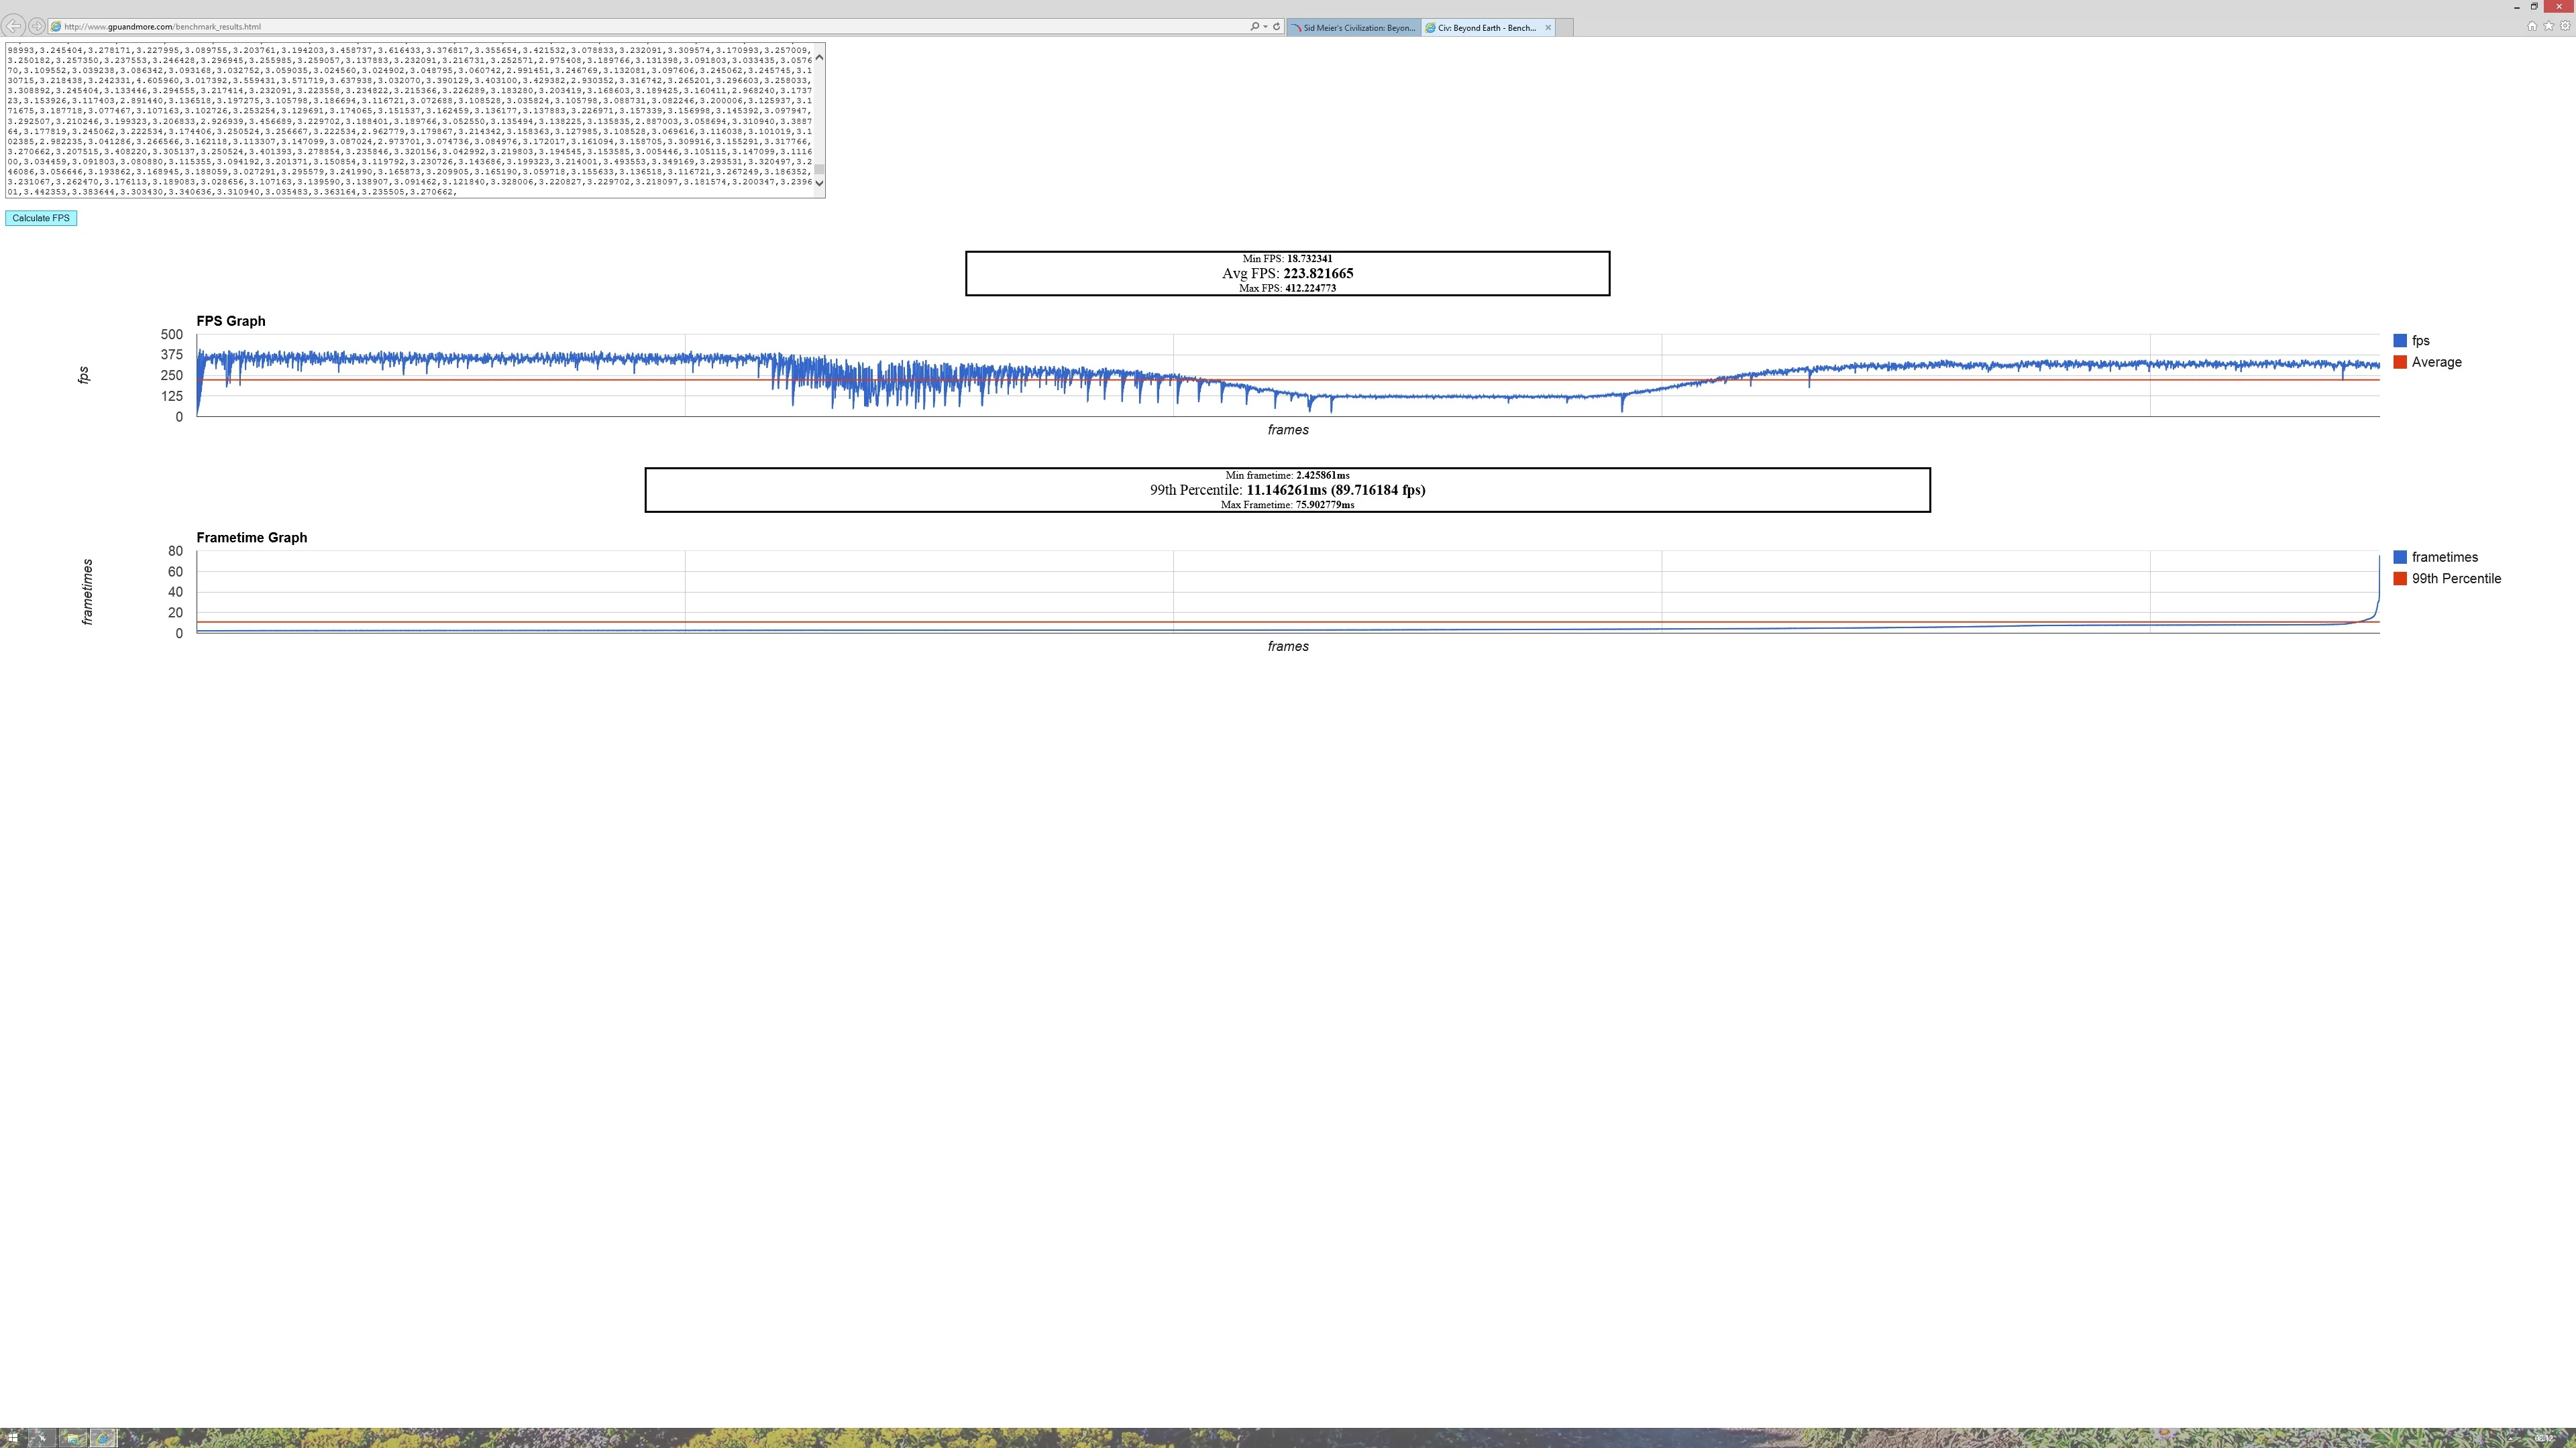This screenshot has width=2576, height=1448.
Task: Click the blue frametimes legend swatch
Action: tap(2400, 558)
